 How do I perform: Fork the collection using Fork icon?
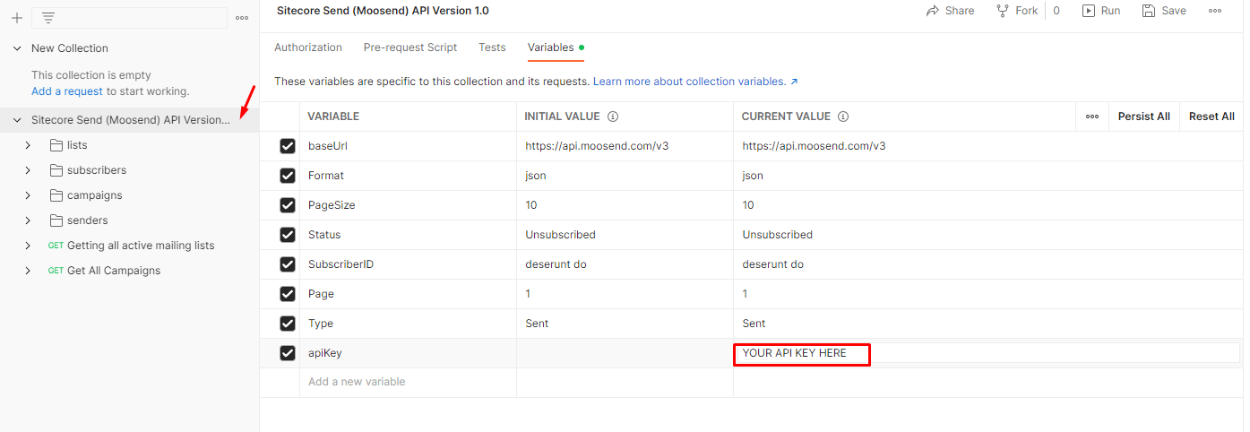click(x=1003, y=11)
